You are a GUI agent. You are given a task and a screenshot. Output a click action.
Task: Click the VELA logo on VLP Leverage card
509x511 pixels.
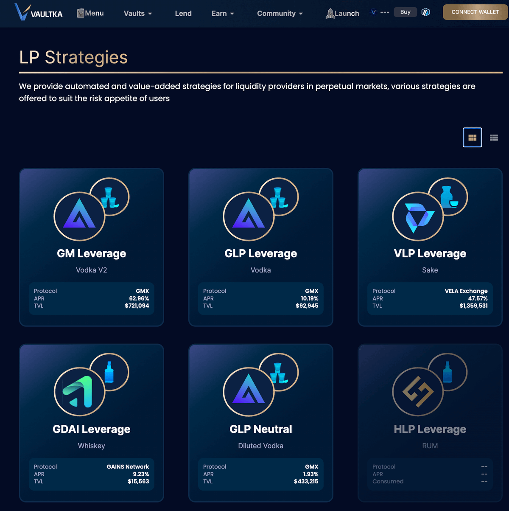[x=418, y=216]
